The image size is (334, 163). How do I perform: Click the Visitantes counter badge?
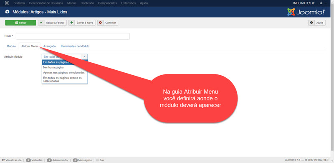pyautogui.click(x=28, y=160)
